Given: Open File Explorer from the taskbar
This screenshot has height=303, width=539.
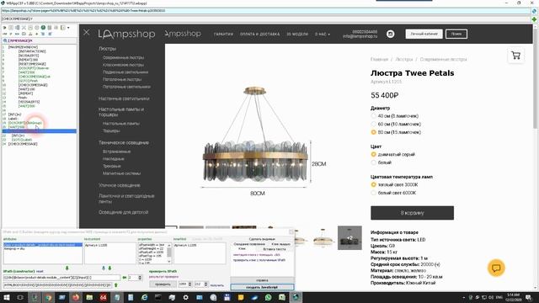Looking at the screenshot, I should click(x=89, y=297).
